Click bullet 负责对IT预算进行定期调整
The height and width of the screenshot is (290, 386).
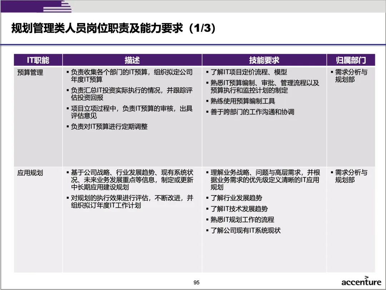tap(107, 126)
